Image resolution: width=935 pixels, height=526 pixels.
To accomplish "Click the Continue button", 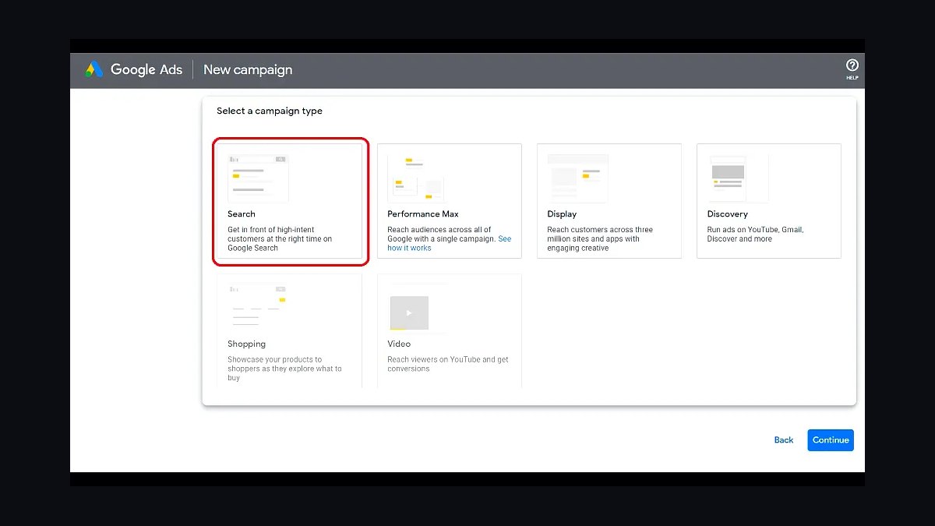I will tap(831, 440).
